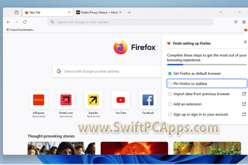Image resolution: width=248 pixels, height=165 pixels.
Task: Switch to the Firefox Privacy Notice tab
Action: coord(99,12)
